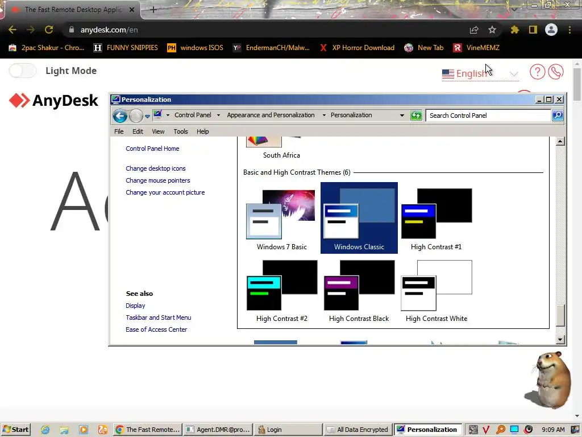Select the High Contrast White theme
Screen dimensions: 582x437
436,291
